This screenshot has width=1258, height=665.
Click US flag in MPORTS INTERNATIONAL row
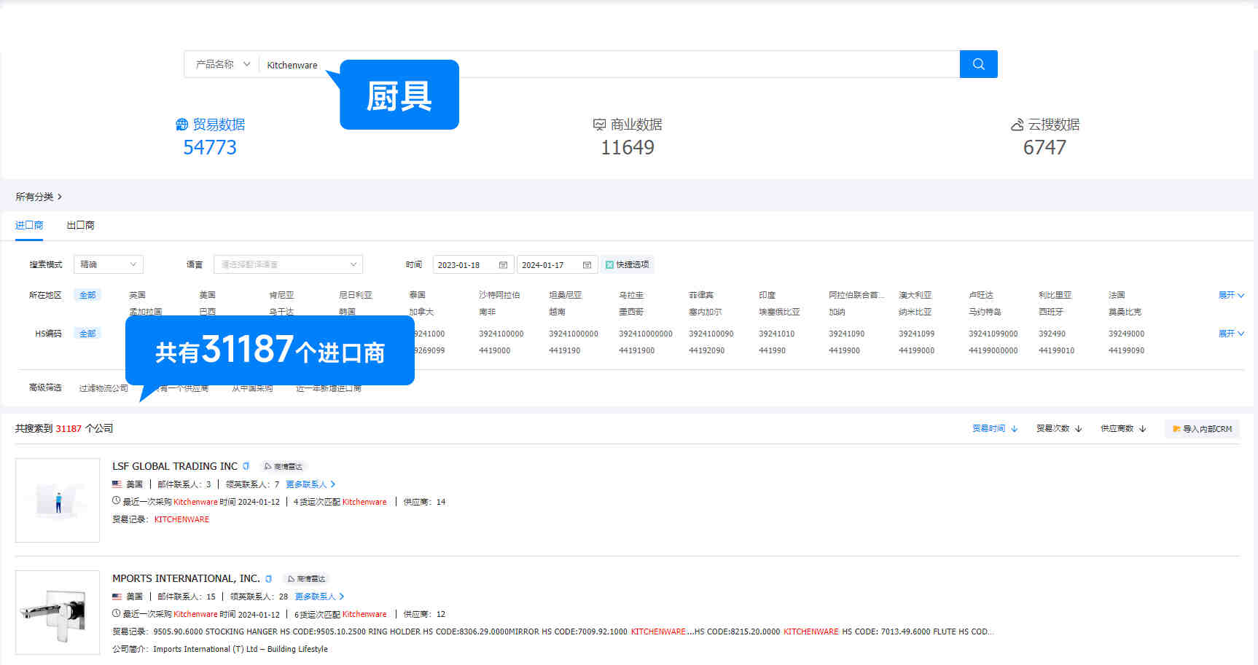pos(117,597)
